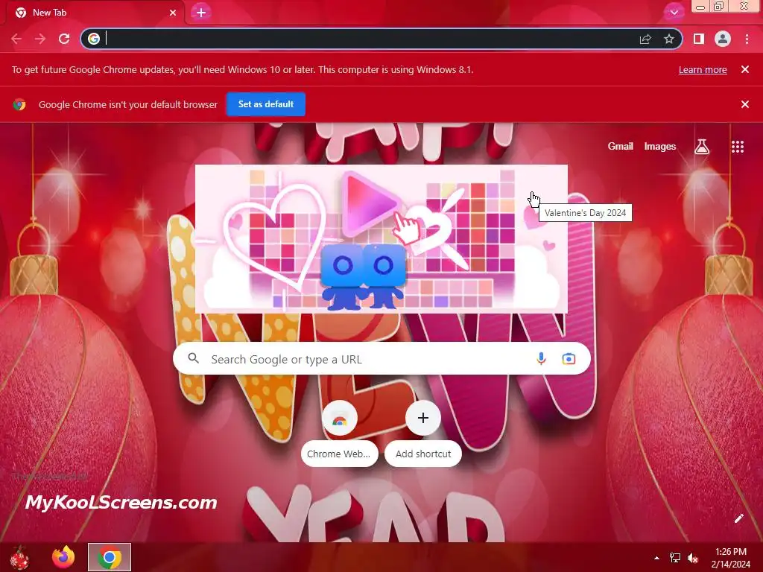Launch Firefox from the taskbar
The height and width of the screenshot is (572, 763).
(63, 557)
